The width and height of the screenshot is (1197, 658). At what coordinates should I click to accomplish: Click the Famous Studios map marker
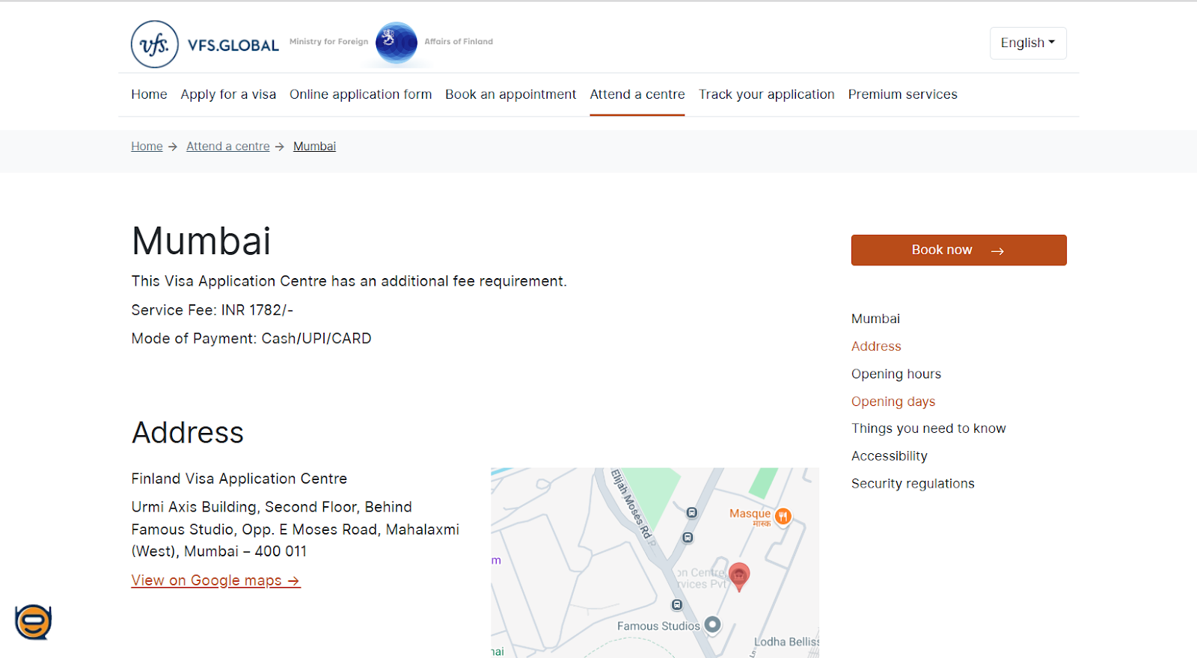[x=713, y=624]
